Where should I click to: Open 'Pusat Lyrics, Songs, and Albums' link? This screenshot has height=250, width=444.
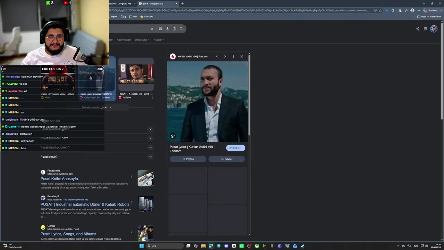[x=68, y=234]
